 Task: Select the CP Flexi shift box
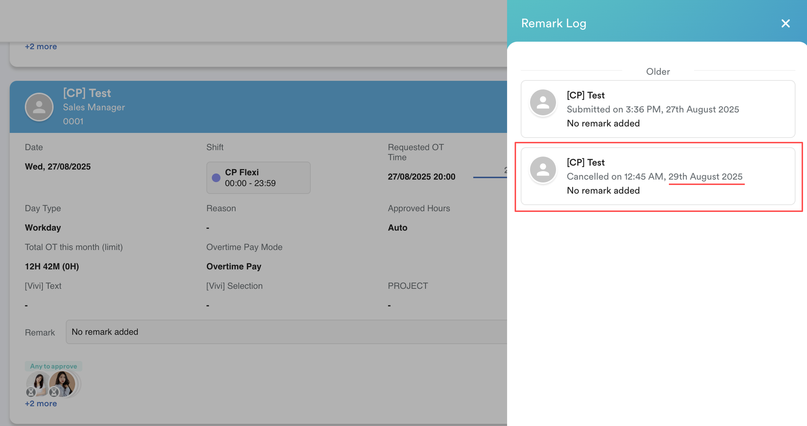click(258, 178)
